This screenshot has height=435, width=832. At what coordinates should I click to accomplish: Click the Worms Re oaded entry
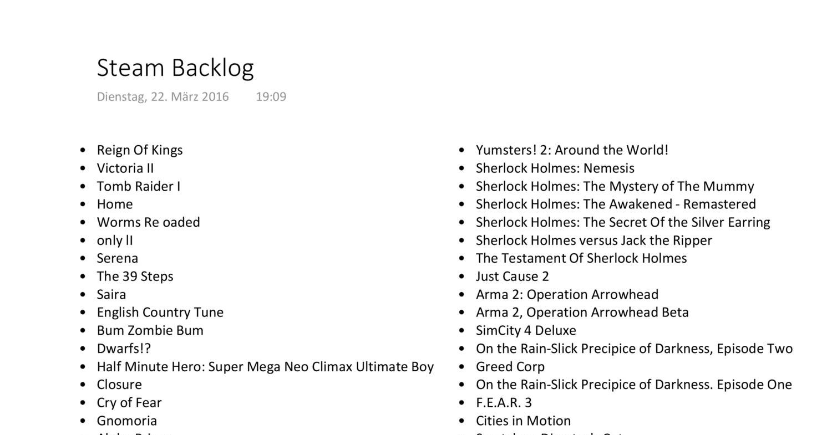[148, 222]
